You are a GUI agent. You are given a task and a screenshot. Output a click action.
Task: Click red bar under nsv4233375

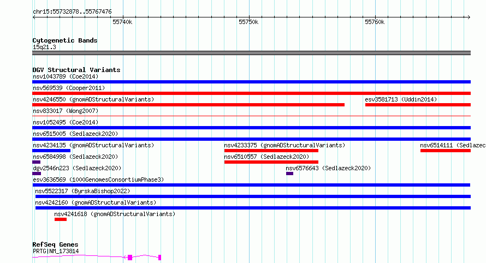click(271, 151)
